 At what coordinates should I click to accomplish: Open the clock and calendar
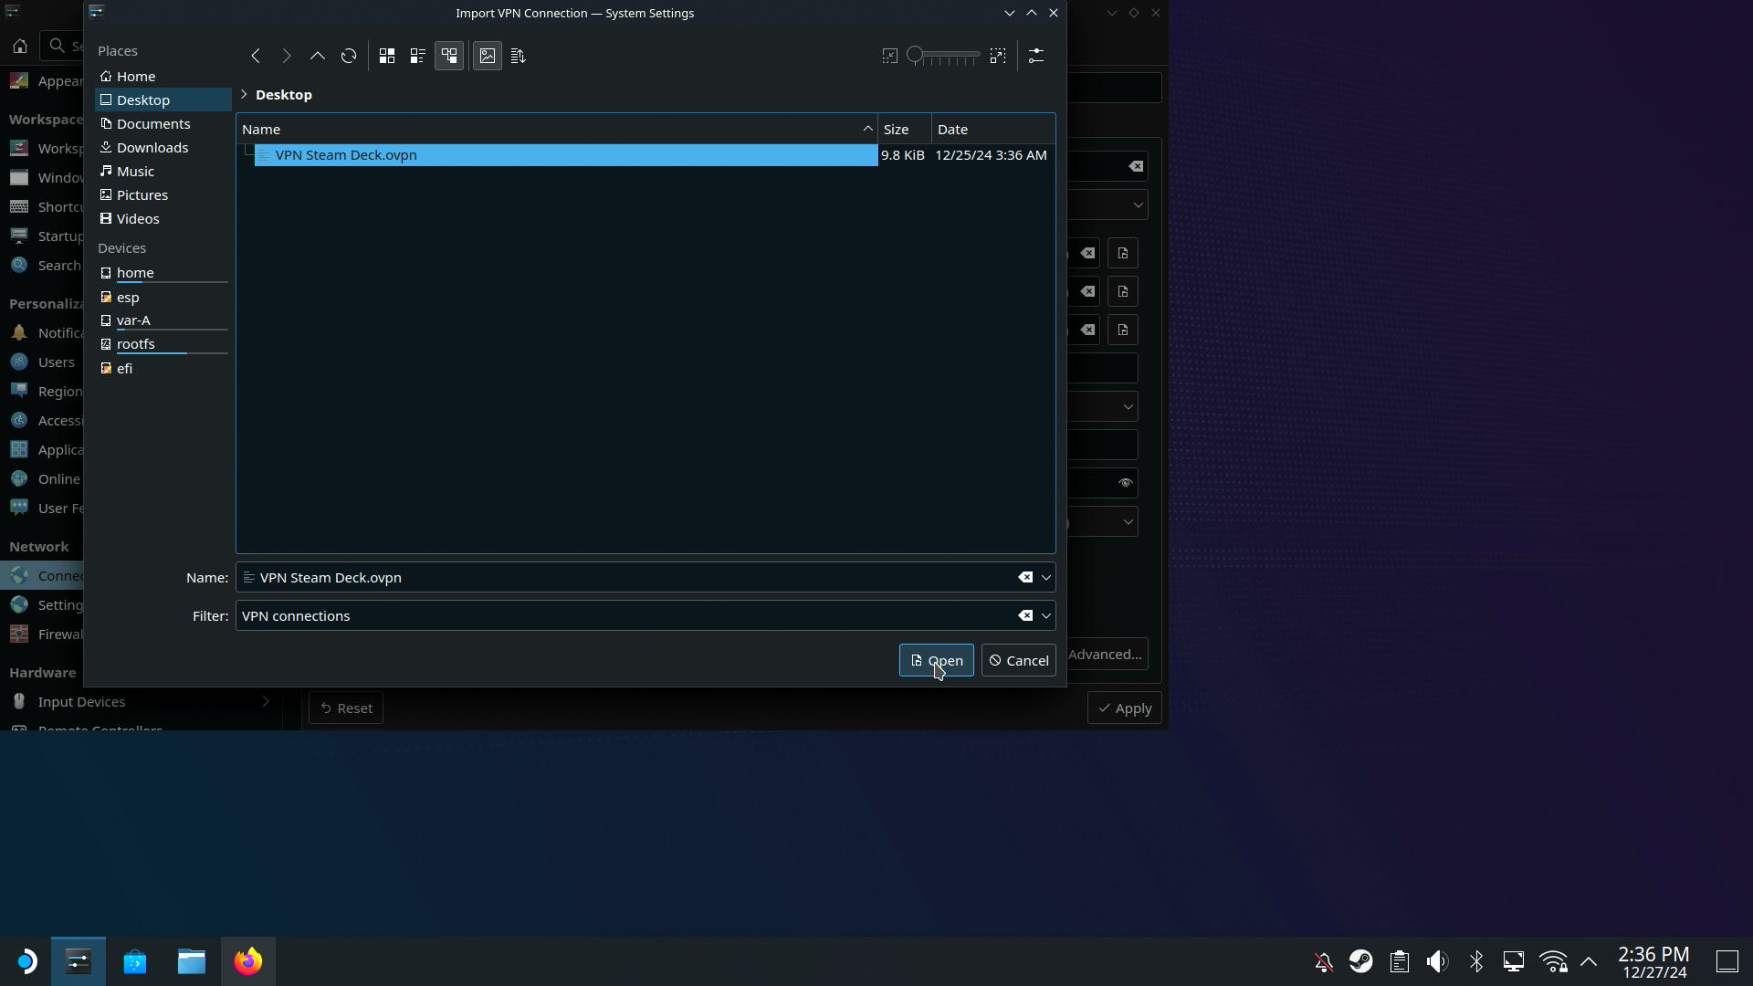[x=1654, y=962]
